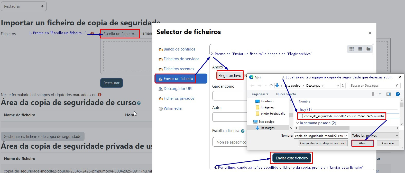405x173 pixels.
Task: Click Cargar desde un dispositivo móvil button
Action: [323, 143]
